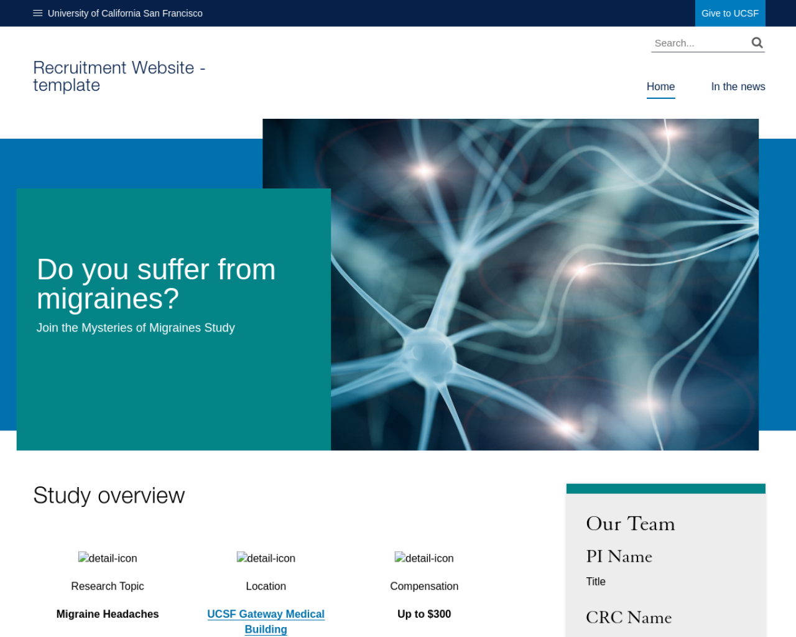The width and height of the screenshot is (796, 637).
Task: Click the Migraine Headaches value
Action: click(108, 614)
